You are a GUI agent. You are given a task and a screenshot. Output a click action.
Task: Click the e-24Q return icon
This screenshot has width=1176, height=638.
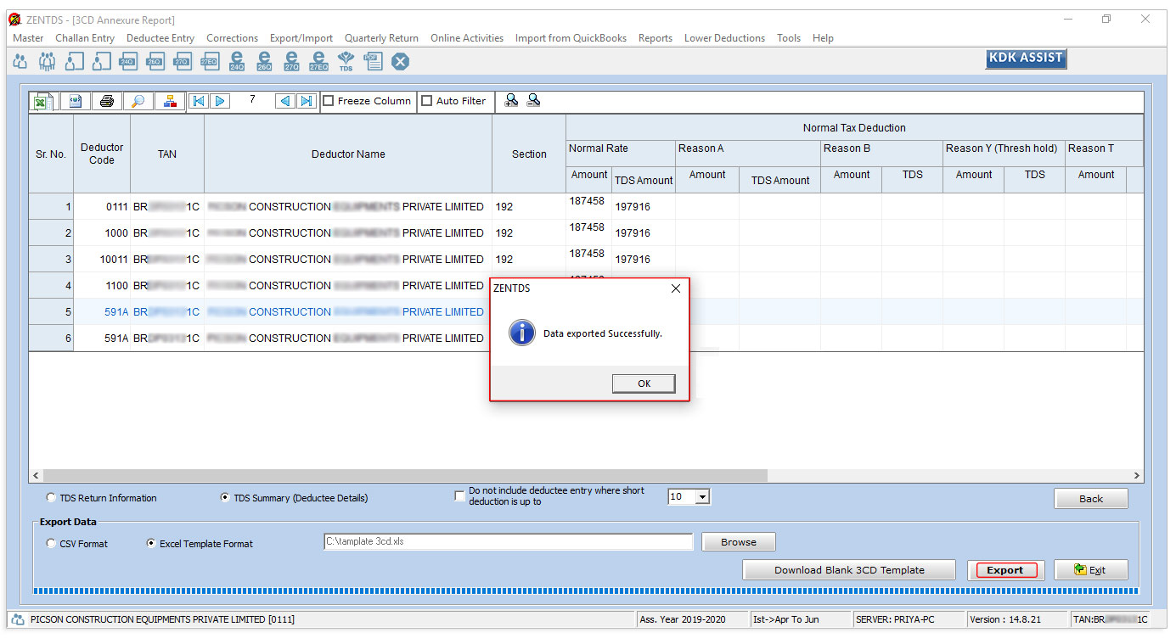tap(237, 61)
